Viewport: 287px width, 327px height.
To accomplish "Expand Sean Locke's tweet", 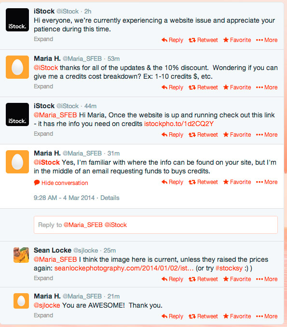I will (x=43, y=278).
